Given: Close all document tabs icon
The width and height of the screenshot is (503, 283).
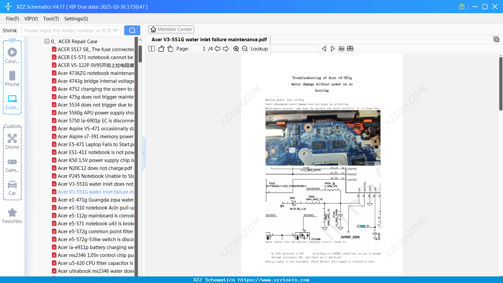Looking at the screenshot, I should [496, 39].
